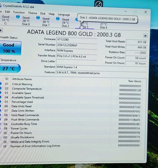Viewport: 158px width, 168px height.
Task: Go to next disk arrow button
Action: [145, 36]
